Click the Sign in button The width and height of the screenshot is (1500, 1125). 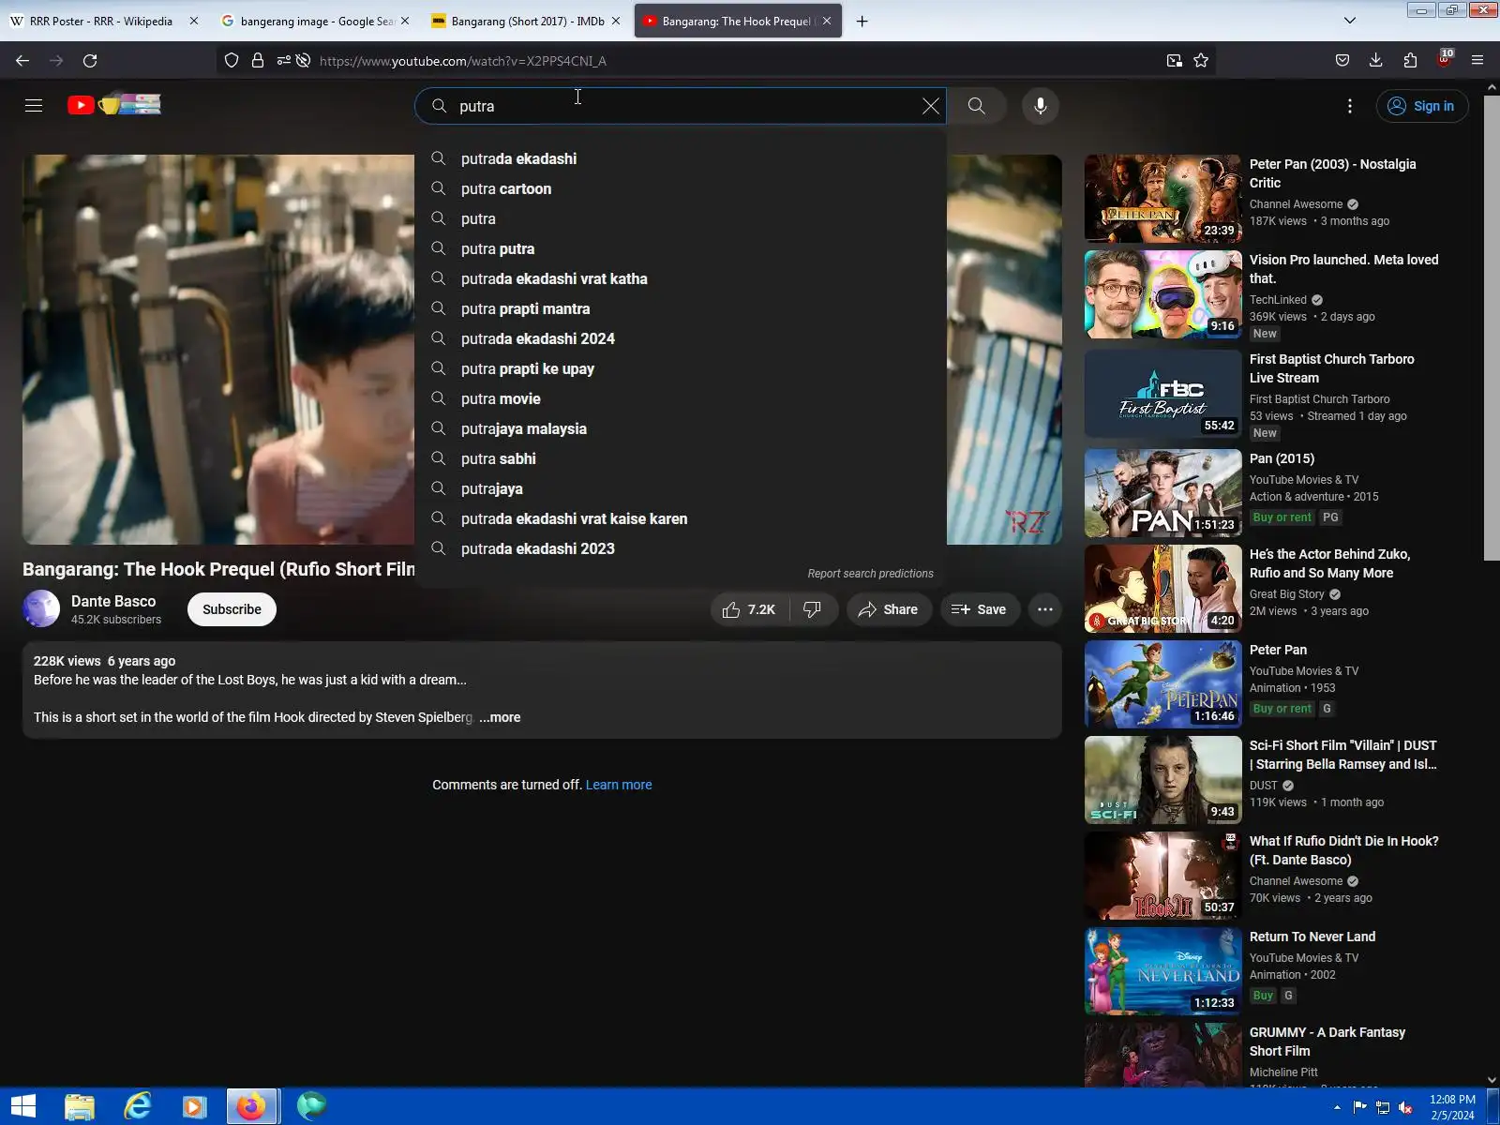click(x=1422, y=106)
